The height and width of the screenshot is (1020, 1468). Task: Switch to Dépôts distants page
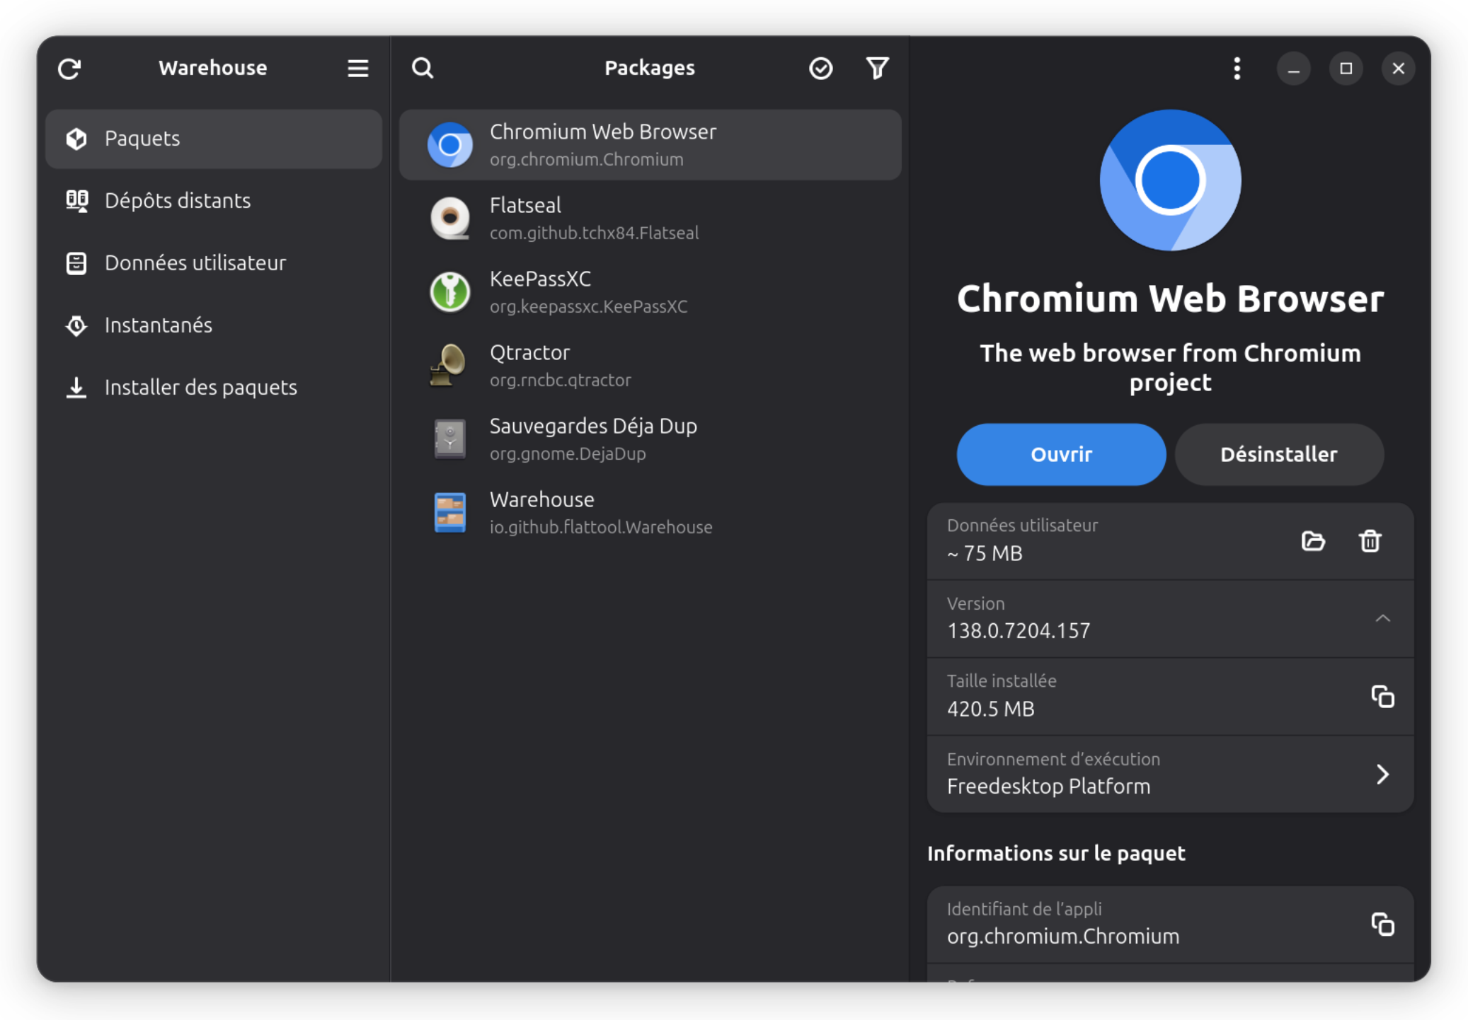point(177,201)
